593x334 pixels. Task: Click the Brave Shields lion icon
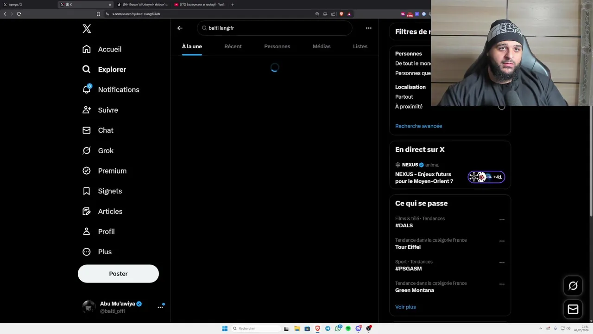pos(341,14)
